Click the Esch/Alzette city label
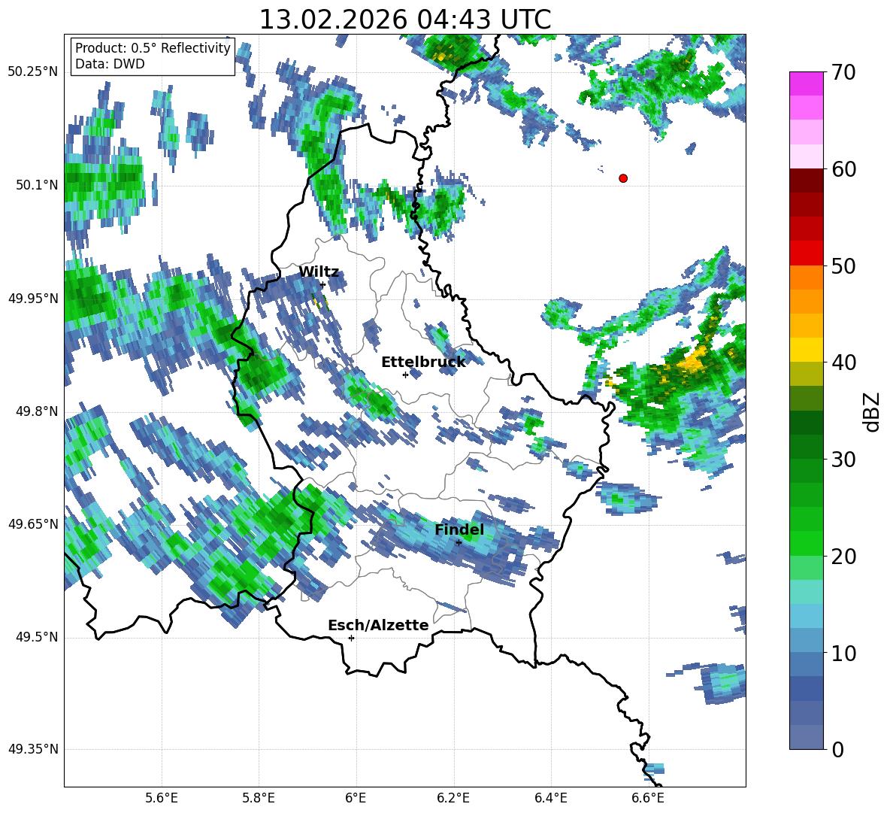The height and width of the screenshot is (813, 890). [378, 625]
